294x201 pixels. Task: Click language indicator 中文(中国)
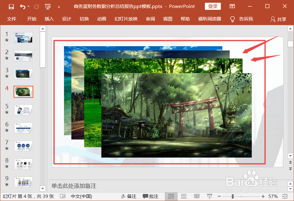coord(81,196)
